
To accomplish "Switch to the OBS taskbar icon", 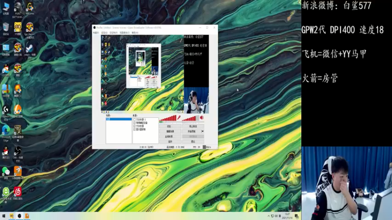I will click(19, 216).
